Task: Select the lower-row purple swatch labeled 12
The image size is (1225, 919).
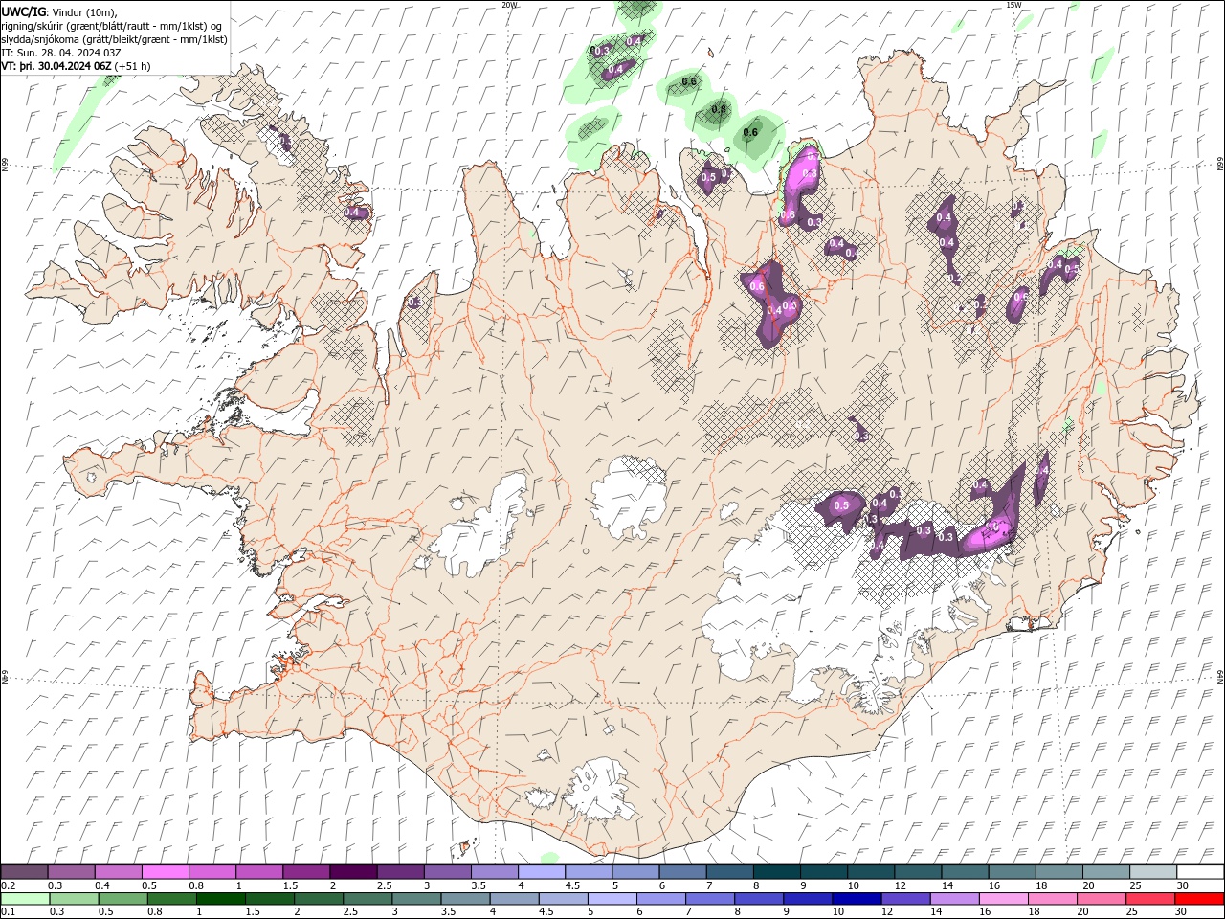Action: (905, 899)
